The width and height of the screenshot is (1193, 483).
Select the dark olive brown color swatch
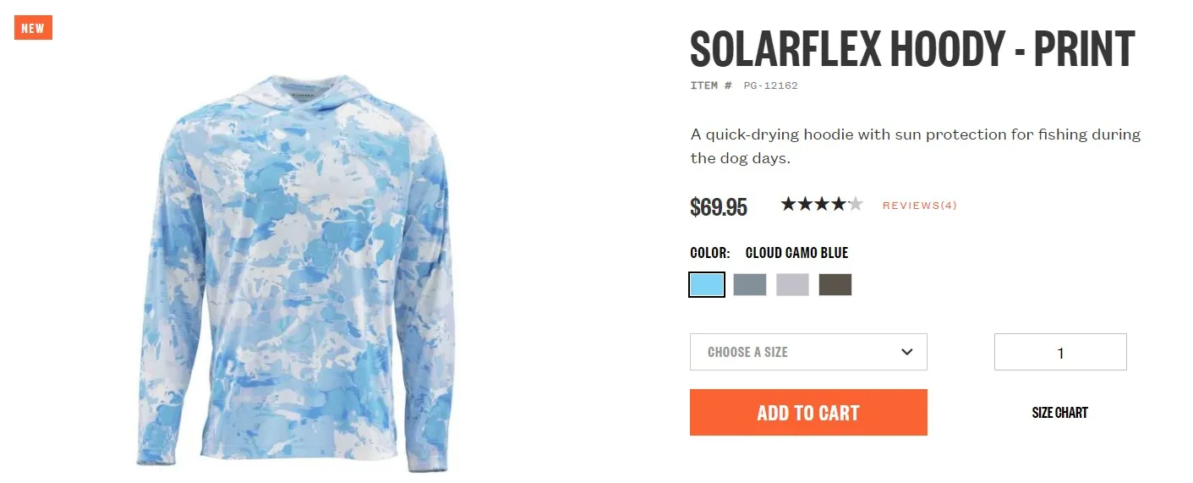coord(835,284)
